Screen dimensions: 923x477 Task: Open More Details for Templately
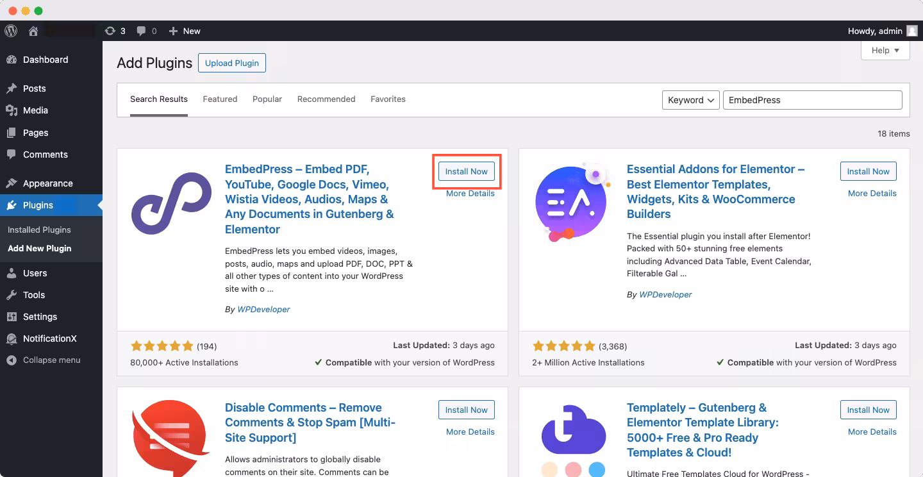click(x=872, y=432)
